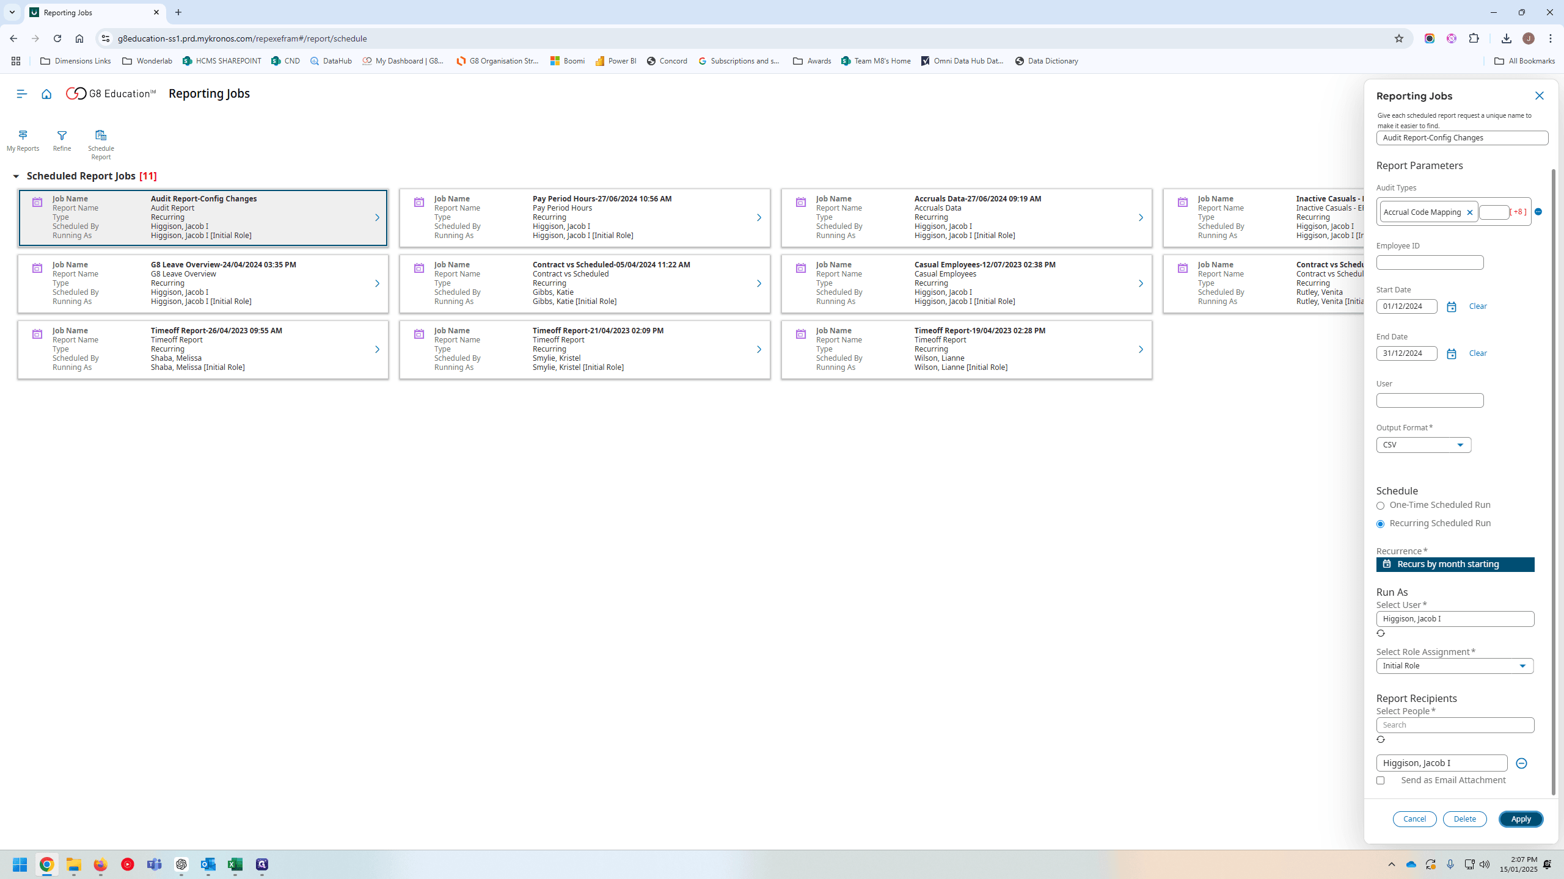Open the Output Format CSV dropdown
Viewport: 1564px width, 879px height.
[1423, 445]
